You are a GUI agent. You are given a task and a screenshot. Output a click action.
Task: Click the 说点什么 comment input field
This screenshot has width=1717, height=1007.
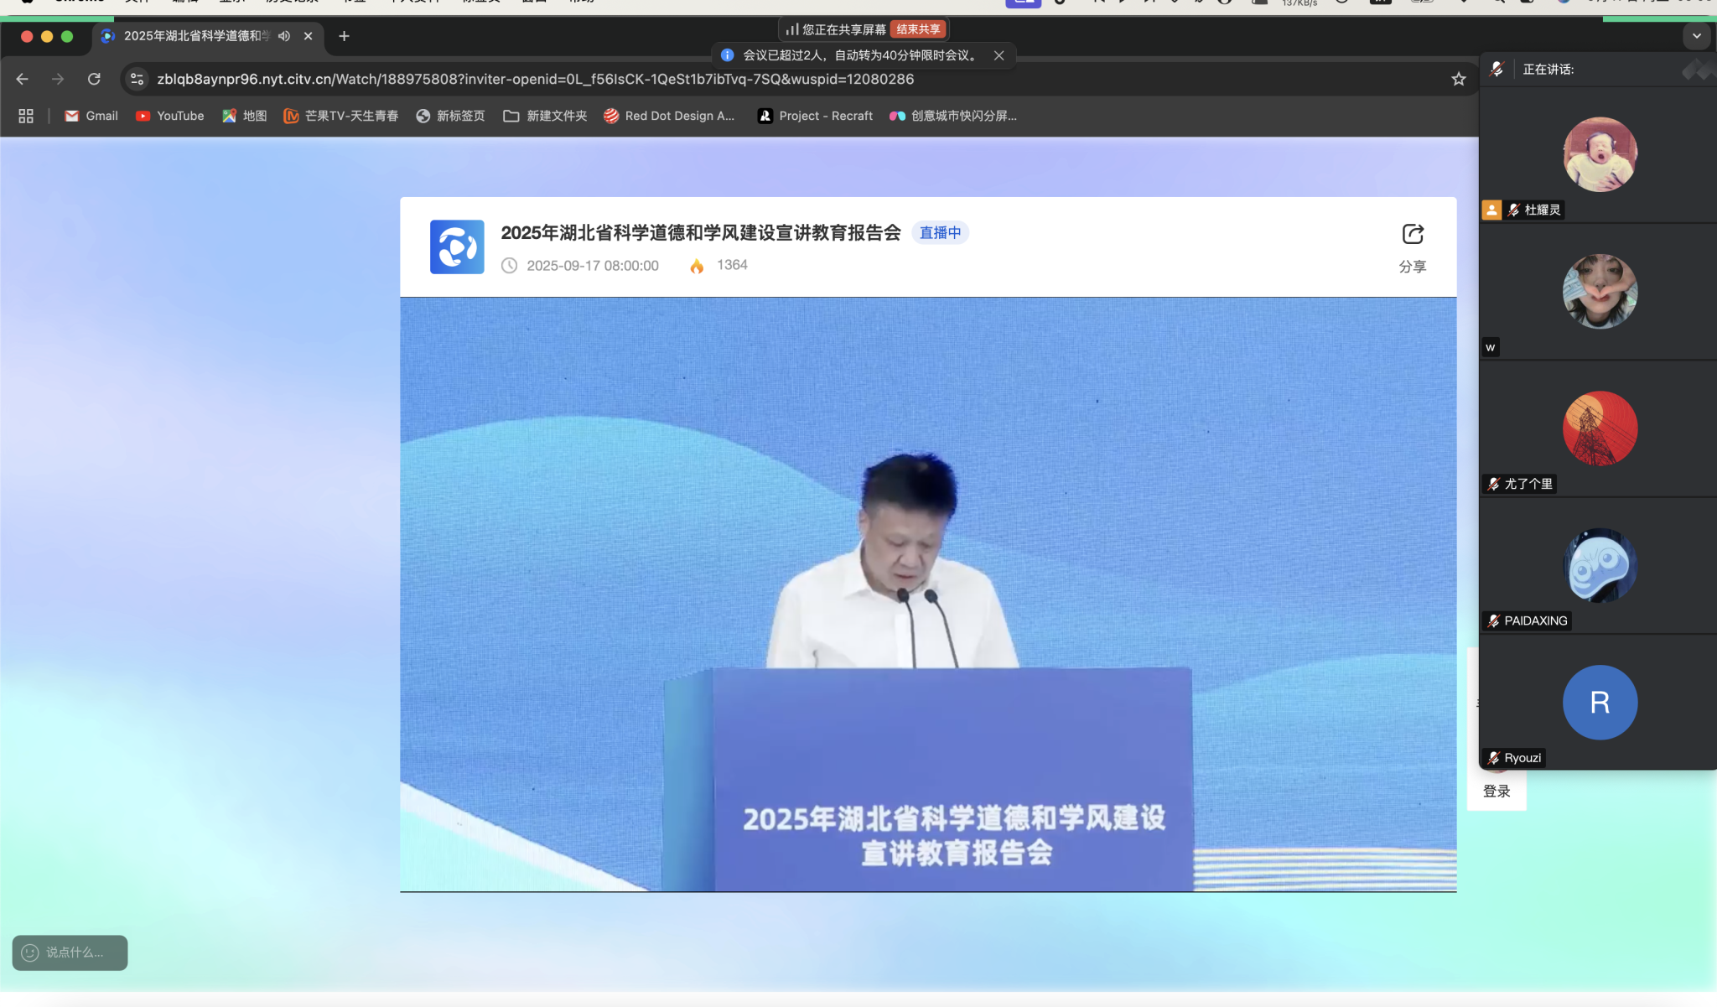[x=75, y=952]
